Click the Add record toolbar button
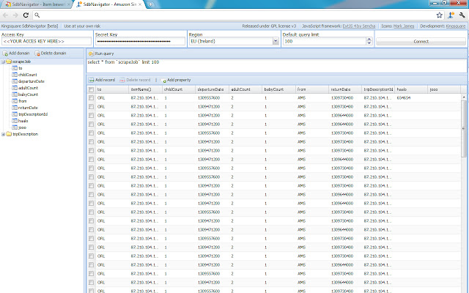The width and height of the screenshot is (469, 293). pyautogui.click(x=101, y=79)
